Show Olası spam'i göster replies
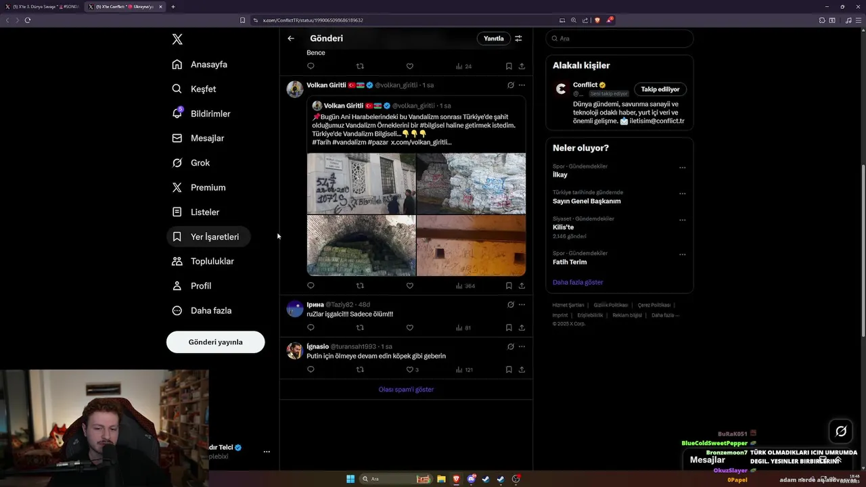 click(406, 390)
